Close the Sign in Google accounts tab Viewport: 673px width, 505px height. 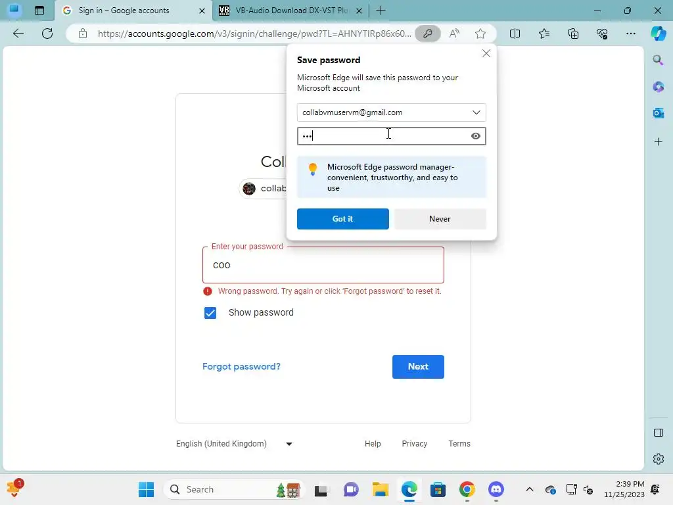click(x=202, y=11)
